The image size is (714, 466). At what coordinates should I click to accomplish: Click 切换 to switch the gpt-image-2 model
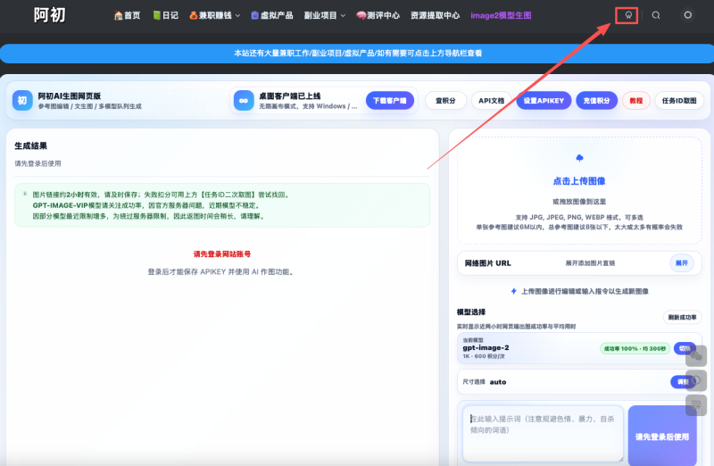click(685, 348)
